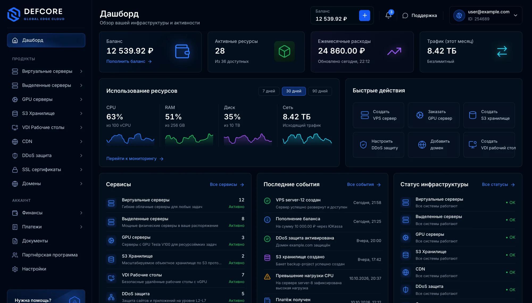532x303 pixels.
Task: Open Документы in the sidebar
Action: tap(46, 241)
